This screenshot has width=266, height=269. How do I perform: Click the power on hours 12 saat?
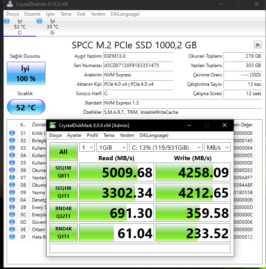coord(243,94)
